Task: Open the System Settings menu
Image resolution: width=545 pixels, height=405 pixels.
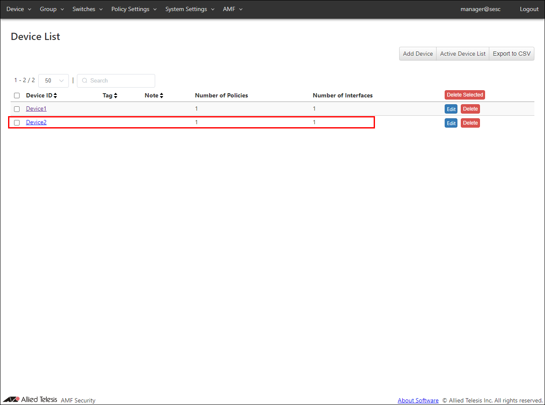Action: (x=190, y=9)
